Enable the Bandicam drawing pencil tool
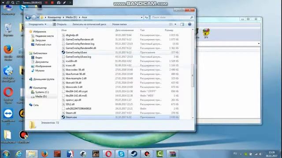This screenshot has width=282, height=158. pos(65,3)
